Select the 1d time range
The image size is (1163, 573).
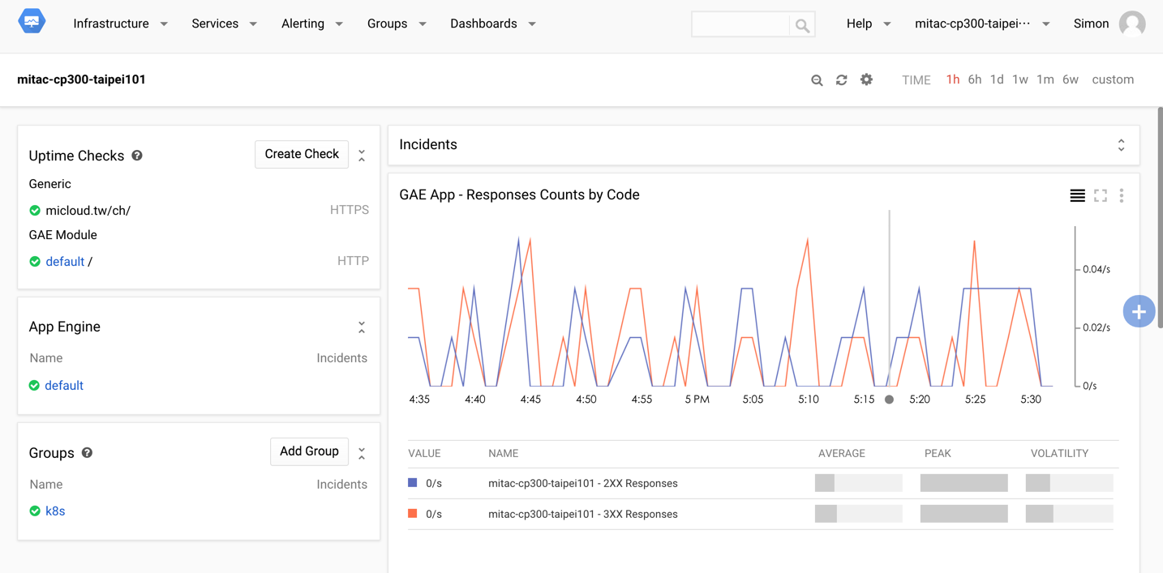tap(997, 79)
